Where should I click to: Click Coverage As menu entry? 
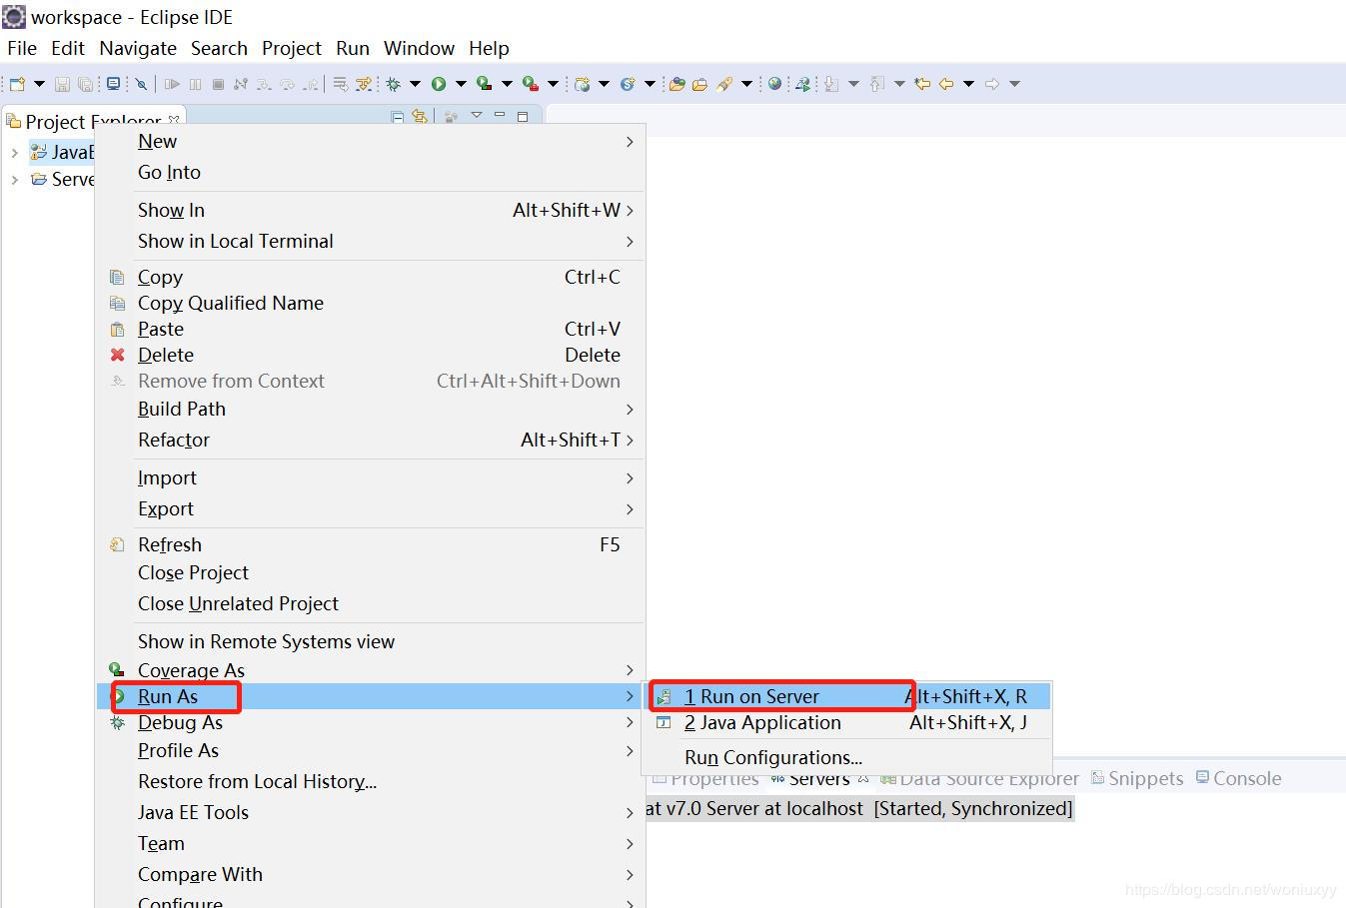click(x=371, y=670)
